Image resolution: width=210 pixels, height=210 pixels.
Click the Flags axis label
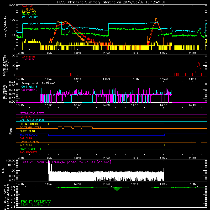10,131
